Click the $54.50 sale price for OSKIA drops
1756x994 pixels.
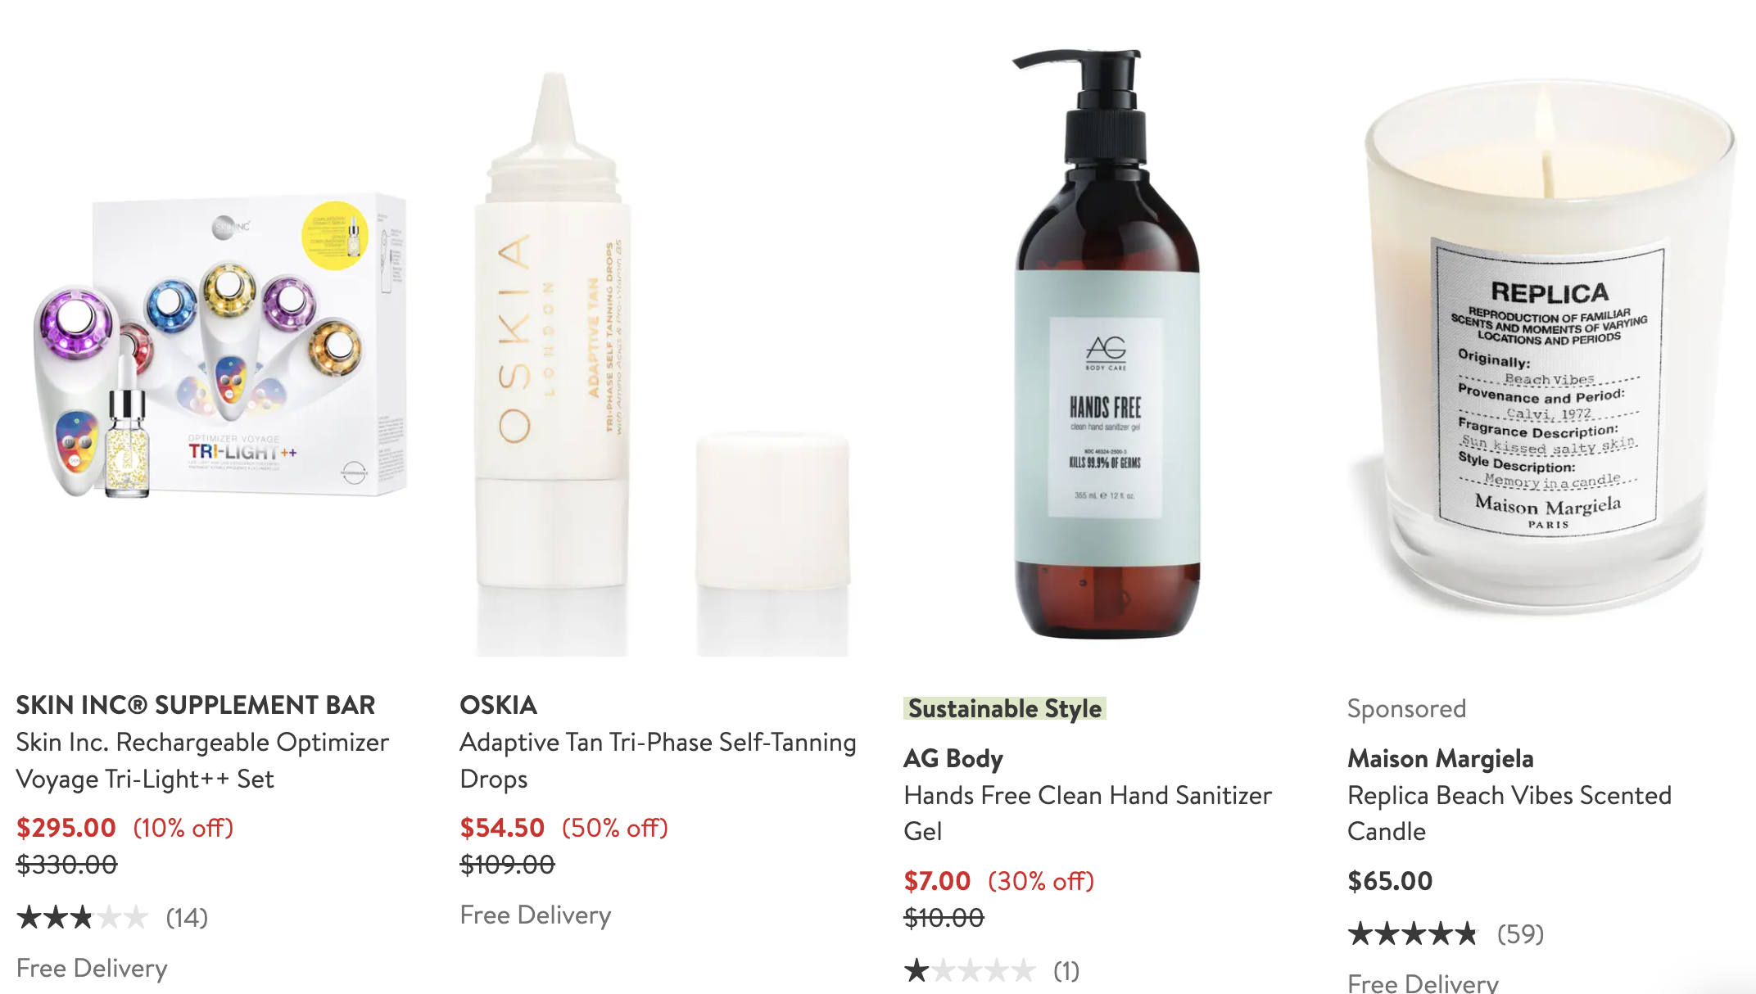(502, 828)
